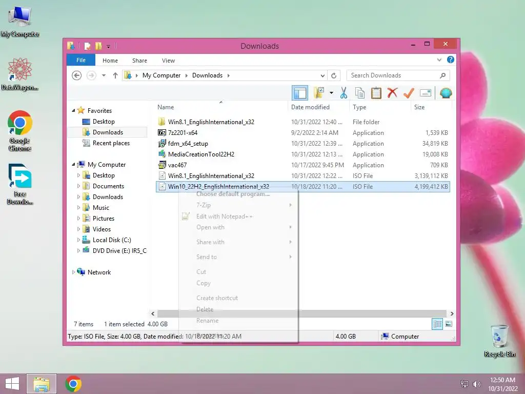Screen dimensions: 525x394
Task: Select the Win8.1_EnglishInternational_x32 file folder
Action: [303, 122]
